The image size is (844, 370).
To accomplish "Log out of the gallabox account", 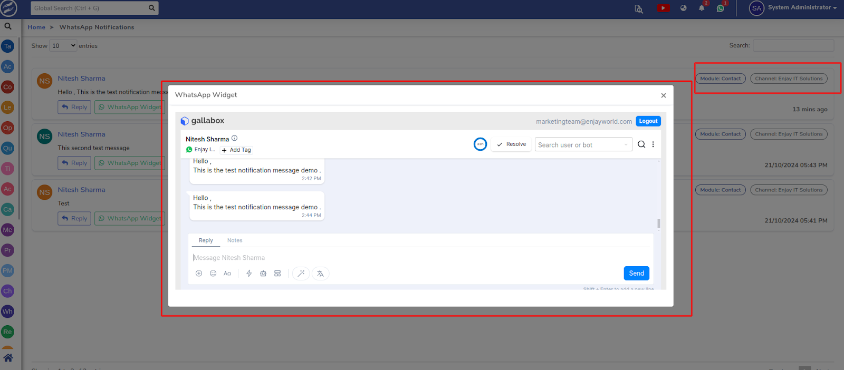I will [648, 121].
